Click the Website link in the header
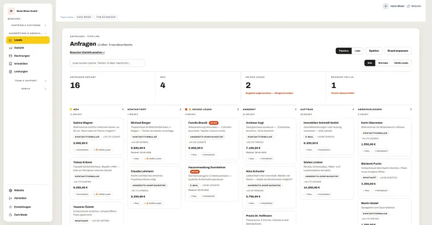432x225 pixels. [414, 6]
